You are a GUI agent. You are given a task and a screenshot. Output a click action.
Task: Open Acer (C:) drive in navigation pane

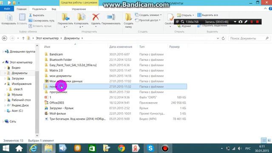[17, 110]
